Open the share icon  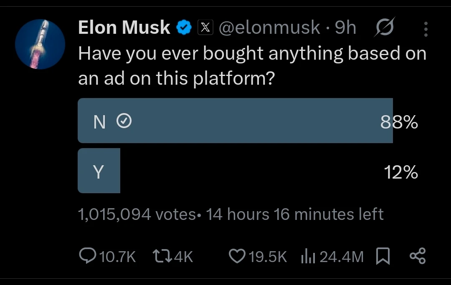[417, 256]
